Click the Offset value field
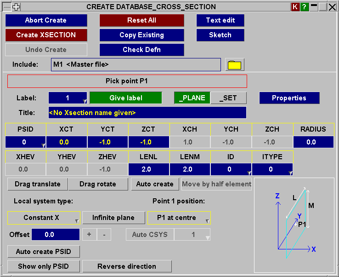The height and width of the screenshot is (277, 339). tap(55, 235)
